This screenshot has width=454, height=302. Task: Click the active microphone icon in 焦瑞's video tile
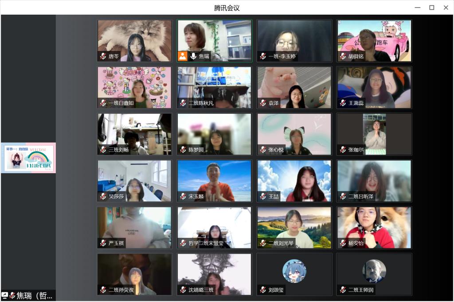(193, 56)
